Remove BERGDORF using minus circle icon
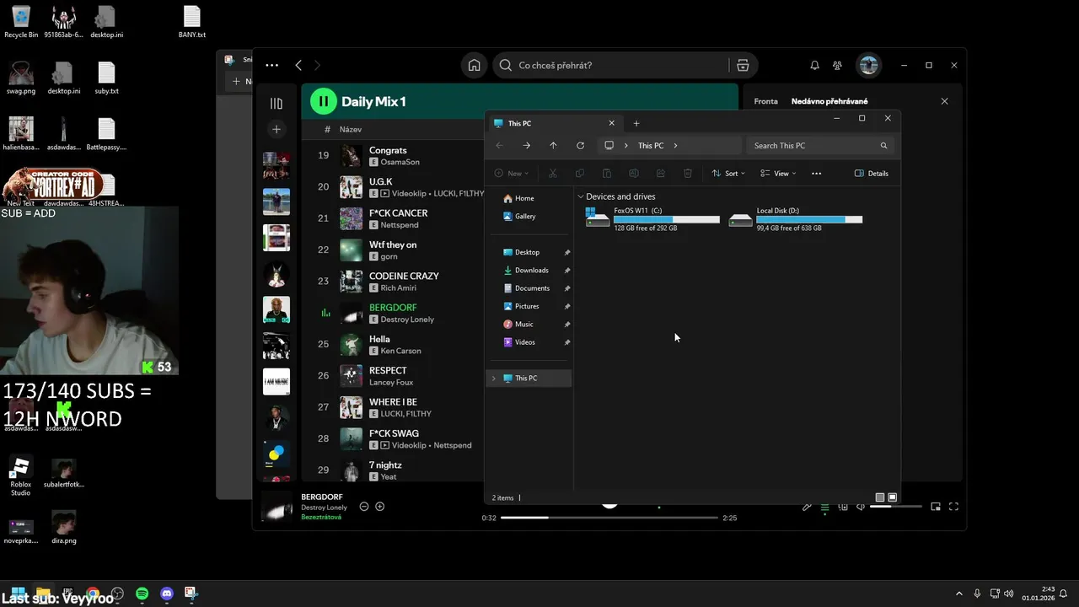 point(364,507)
